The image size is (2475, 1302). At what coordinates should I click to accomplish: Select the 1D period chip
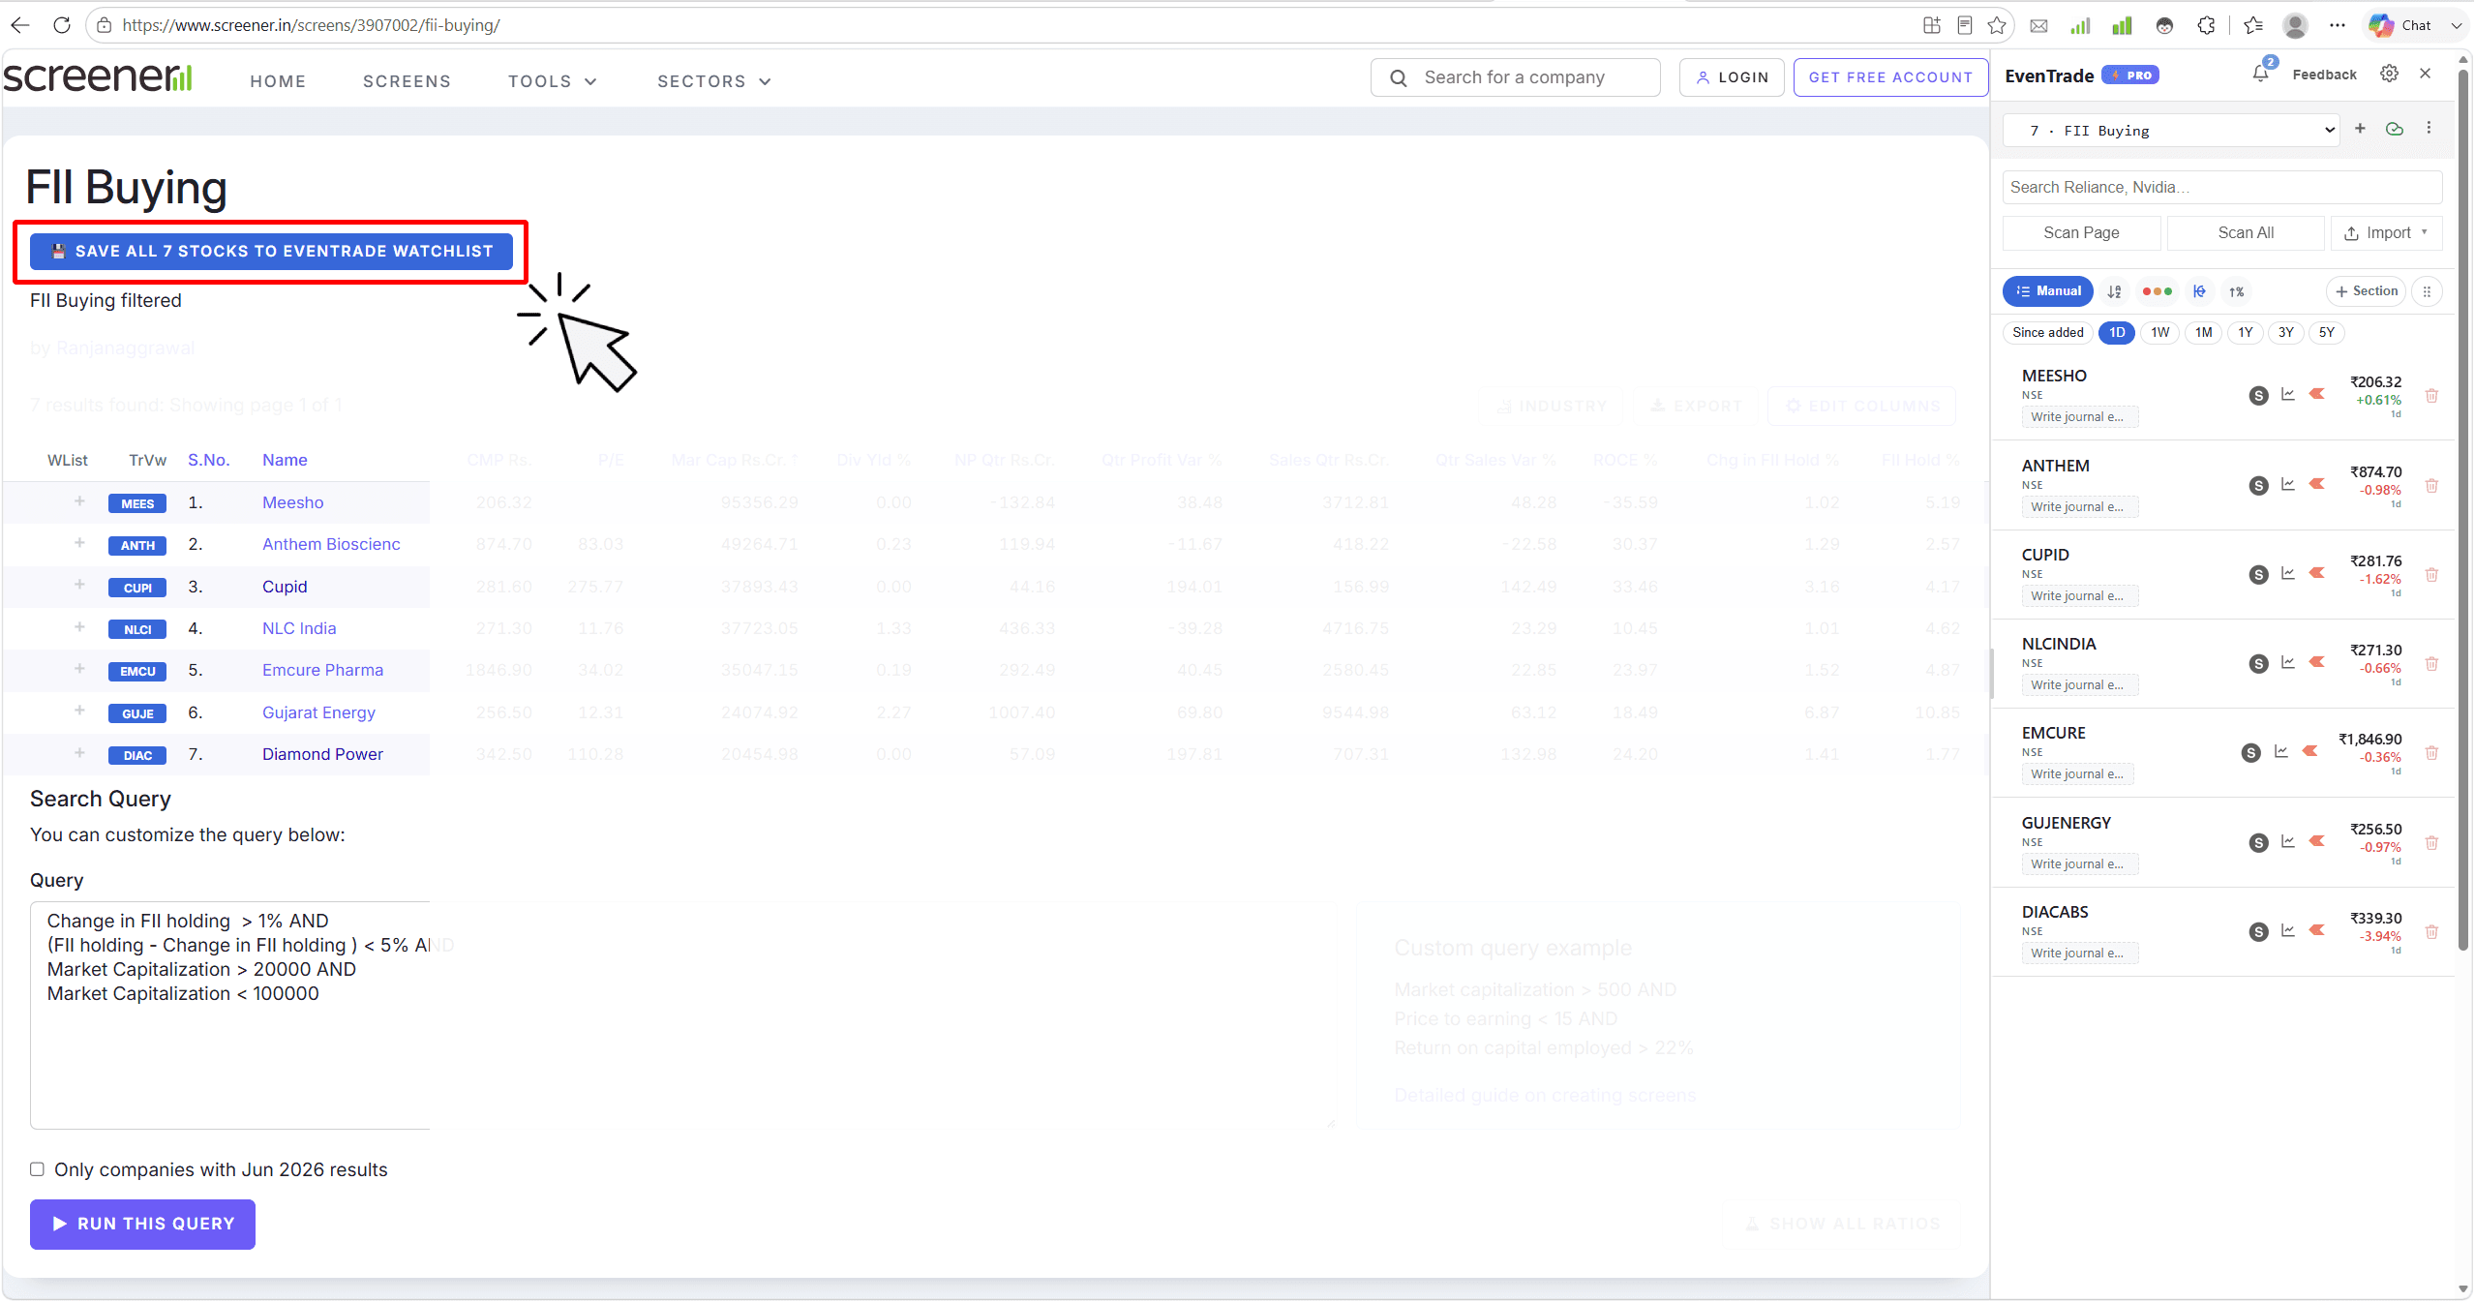(x=2117, y=333)
